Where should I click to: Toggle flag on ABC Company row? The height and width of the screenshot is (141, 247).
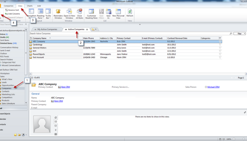pos(220,42)
